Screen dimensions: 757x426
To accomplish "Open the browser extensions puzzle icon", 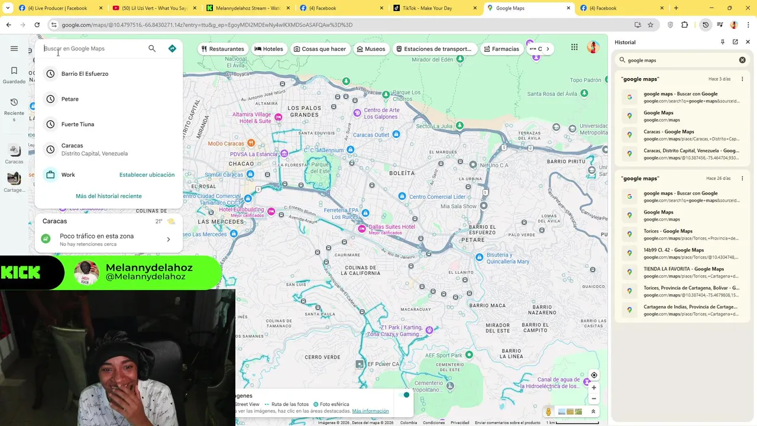I will (685, 25).
